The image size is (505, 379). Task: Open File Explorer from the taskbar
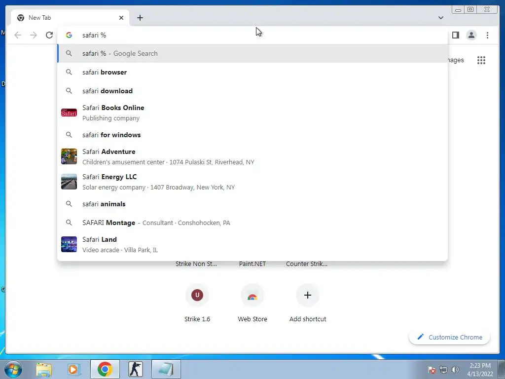point(44,369)
